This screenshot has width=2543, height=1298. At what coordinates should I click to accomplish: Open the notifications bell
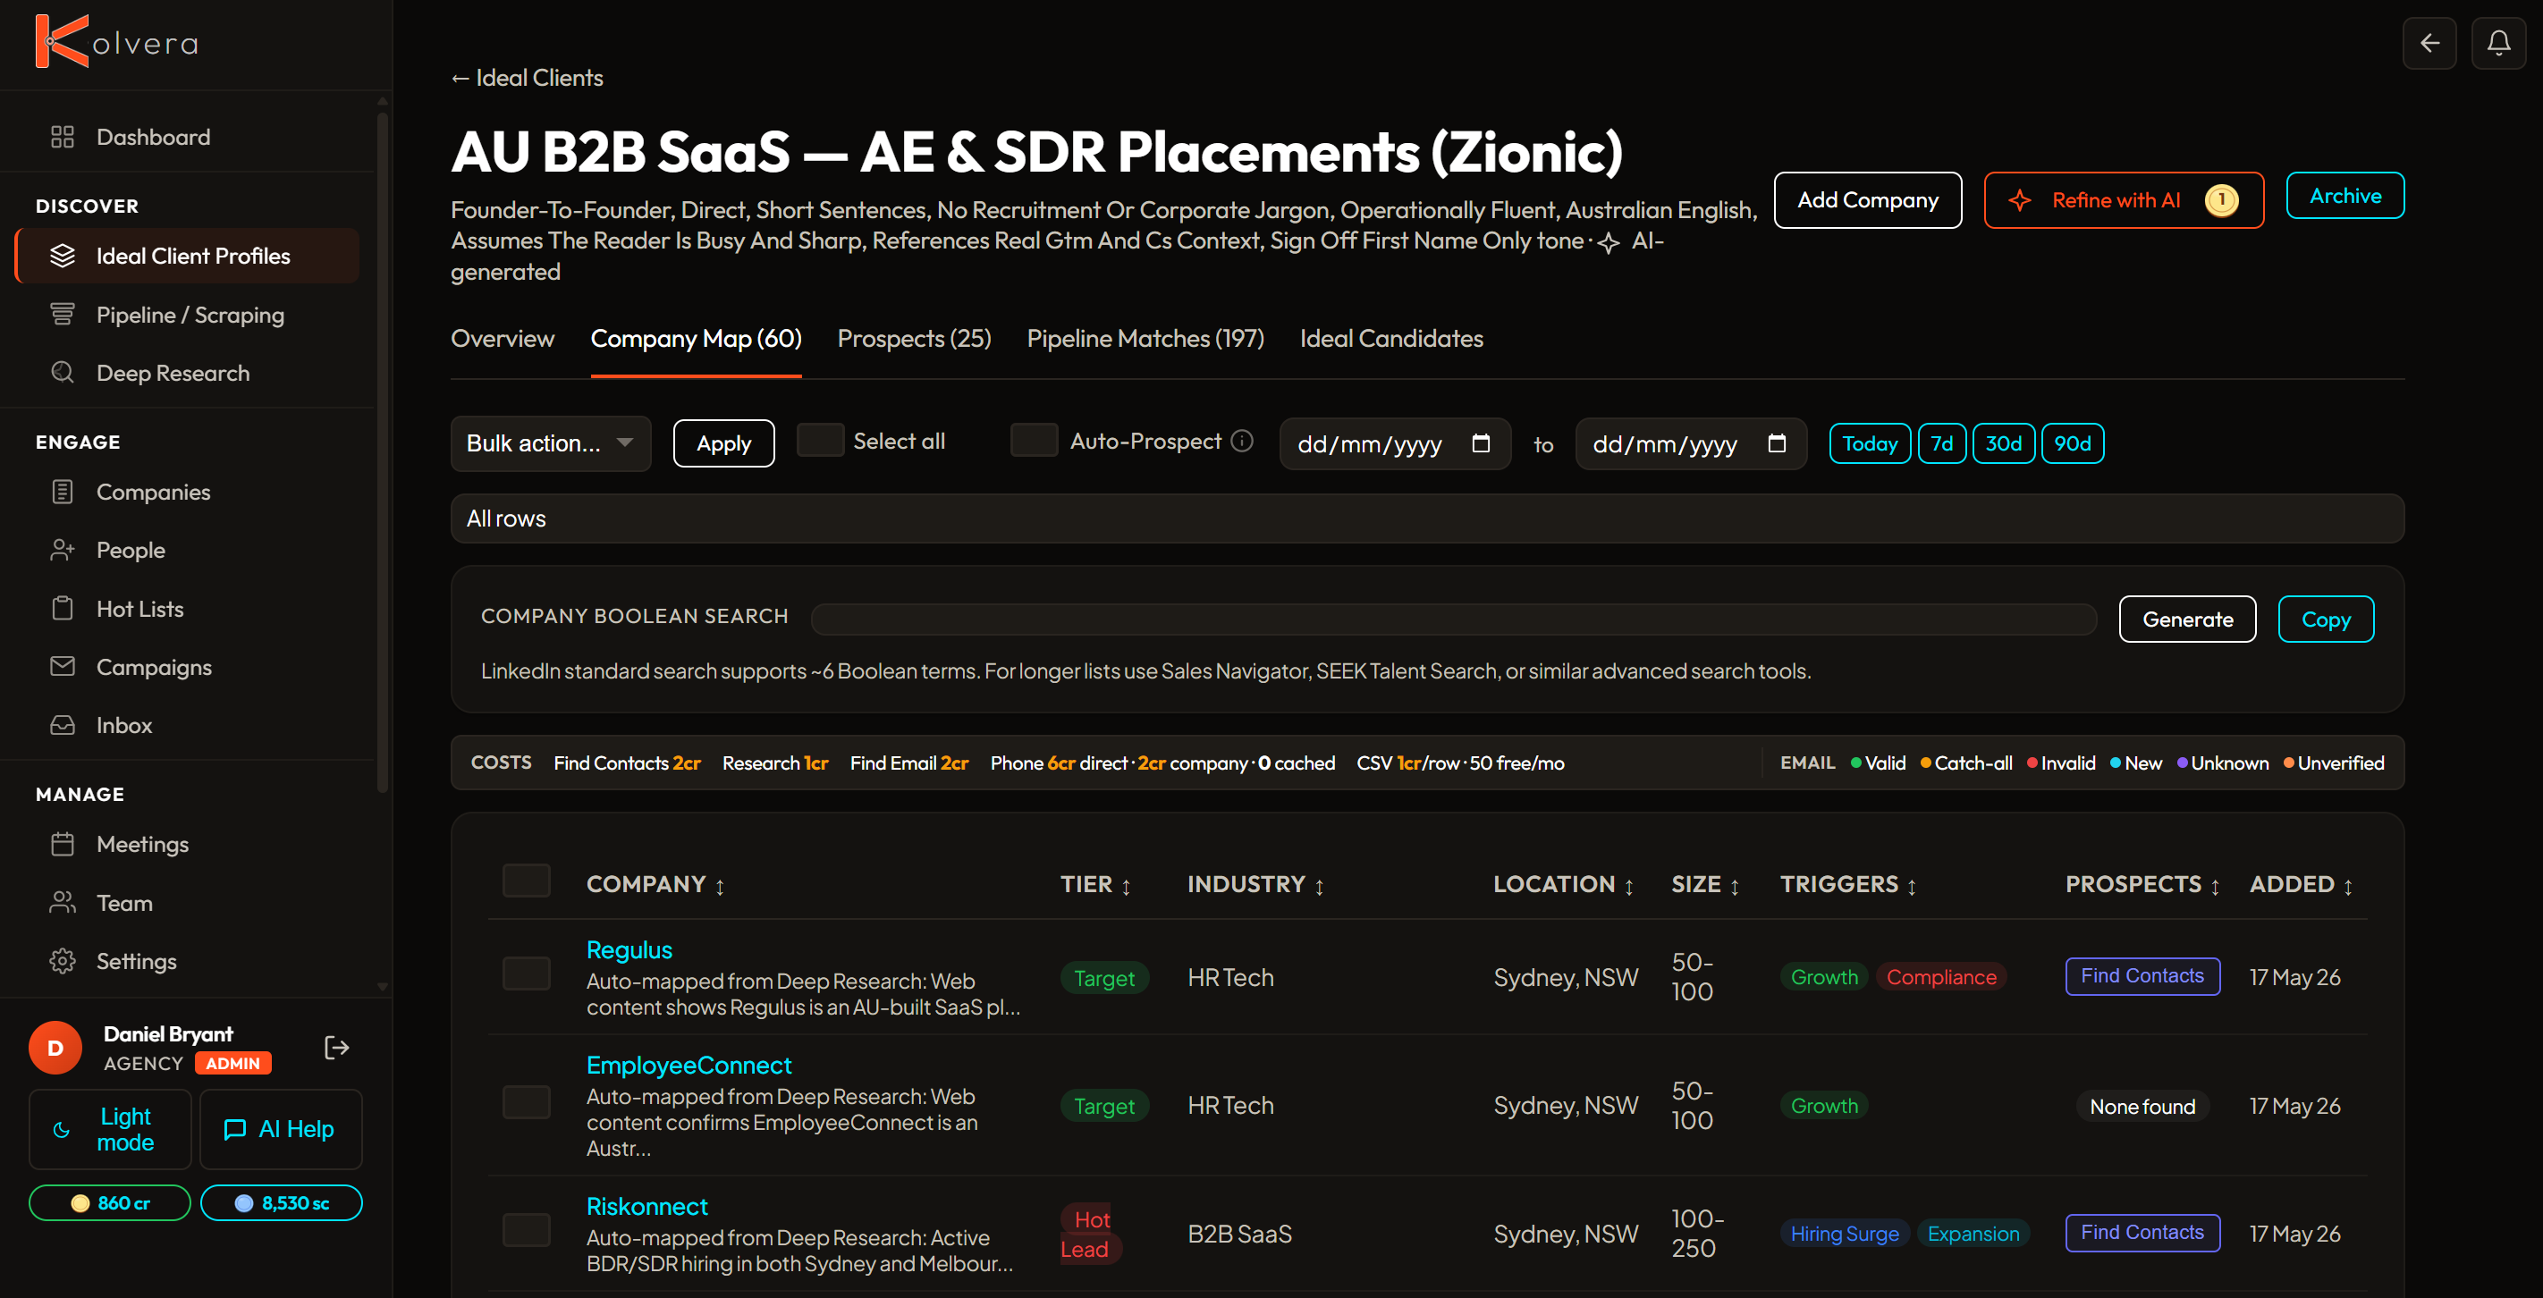(2498, 42)
